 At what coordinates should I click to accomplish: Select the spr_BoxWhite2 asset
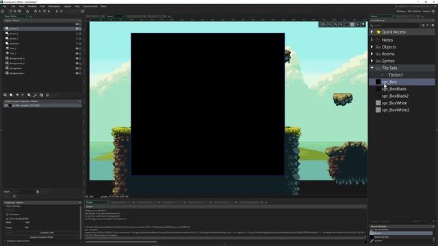tap(396, 110)
